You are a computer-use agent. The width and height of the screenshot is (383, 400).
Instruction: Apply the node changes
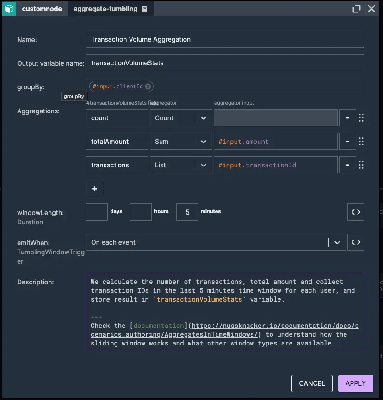pos(355,383)
